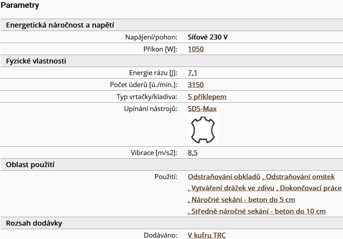
Task: Open the SDS-Max tool clamping link
Action: 202,109
